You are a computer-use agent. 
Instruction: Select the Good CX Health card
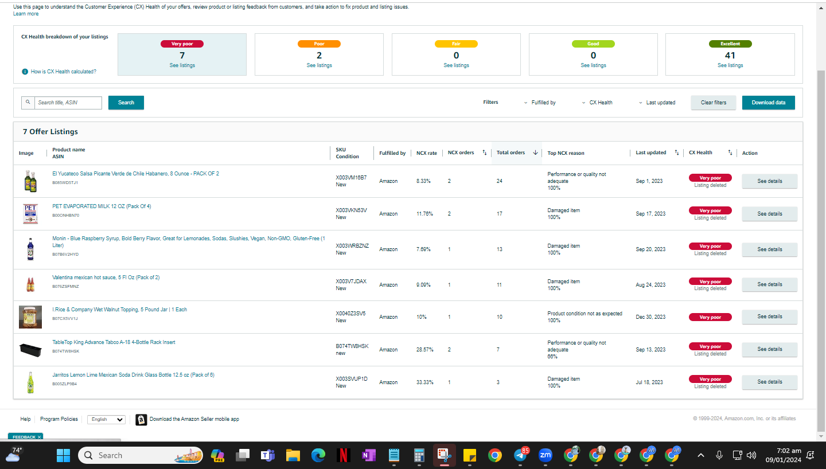tap(593, 54)
